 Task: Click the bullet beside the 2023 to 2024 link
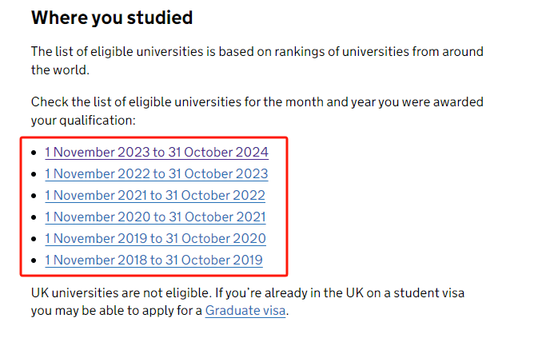coord(34,153)
